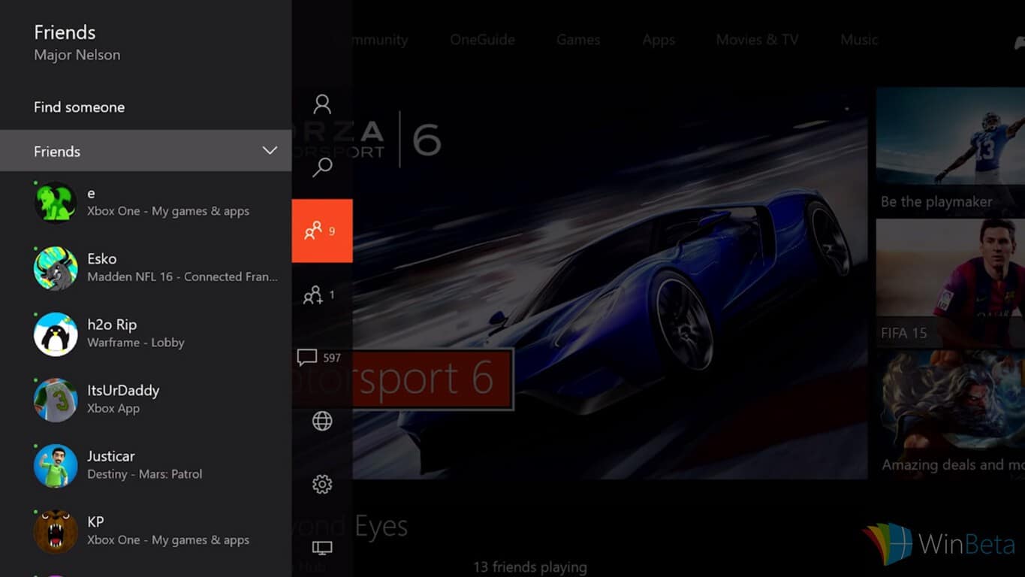Select h2o Rip penguin avatar

pos(56,334)
